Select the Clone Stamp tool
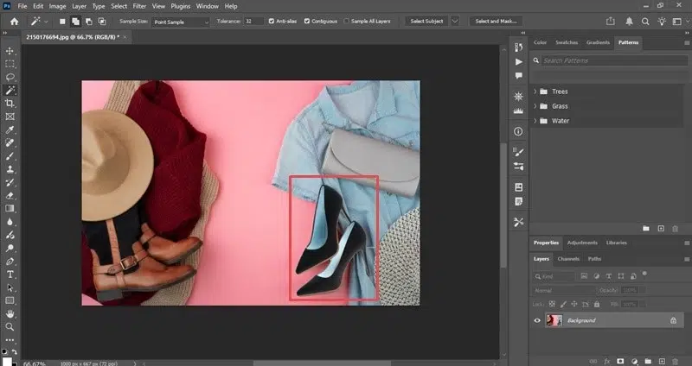Screen dimensions: 692x366 [x=10, y=169]
